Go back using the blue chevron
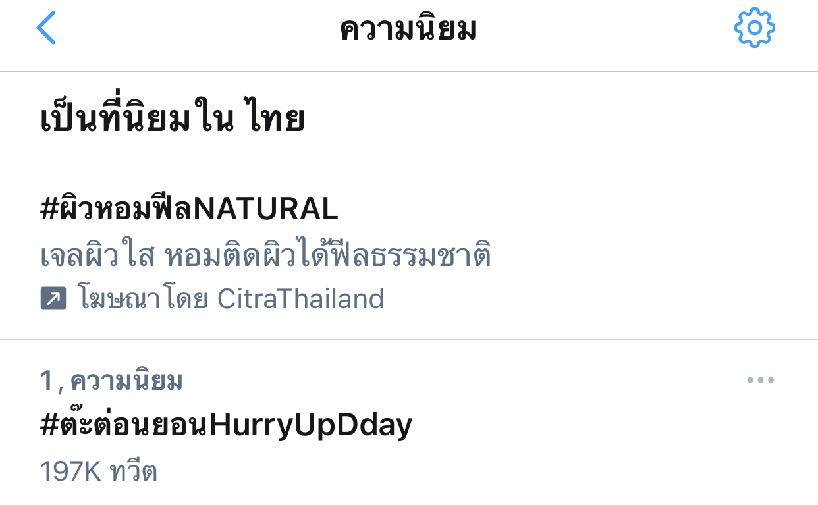The height and width of the screenshot is (505, 818). [x=46, y=29]
